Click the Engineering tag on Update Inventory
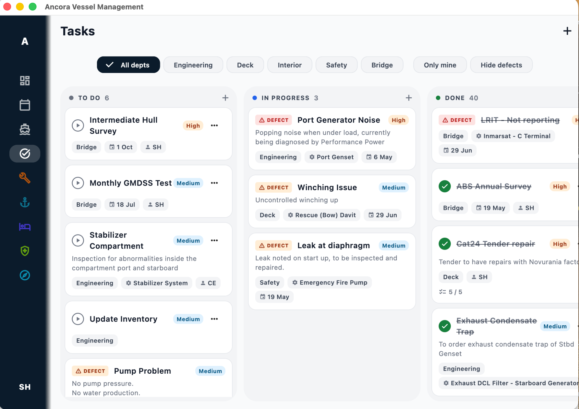Image resolution: width=579 pixels, height=409 pixels. 95,341
